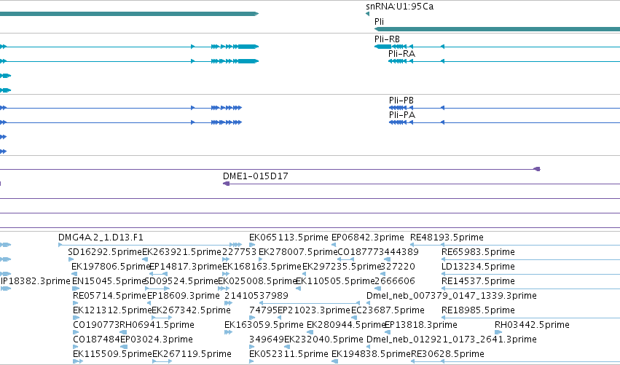Viewport: 620px width, 365px height.
Task: Select the EK267342.5prime label
Action: click(x=192, y=310)
